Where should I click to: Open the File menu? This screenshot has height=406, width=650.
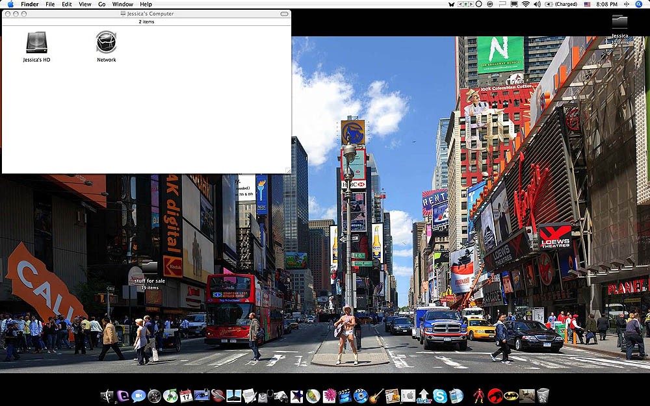(50, 4)
